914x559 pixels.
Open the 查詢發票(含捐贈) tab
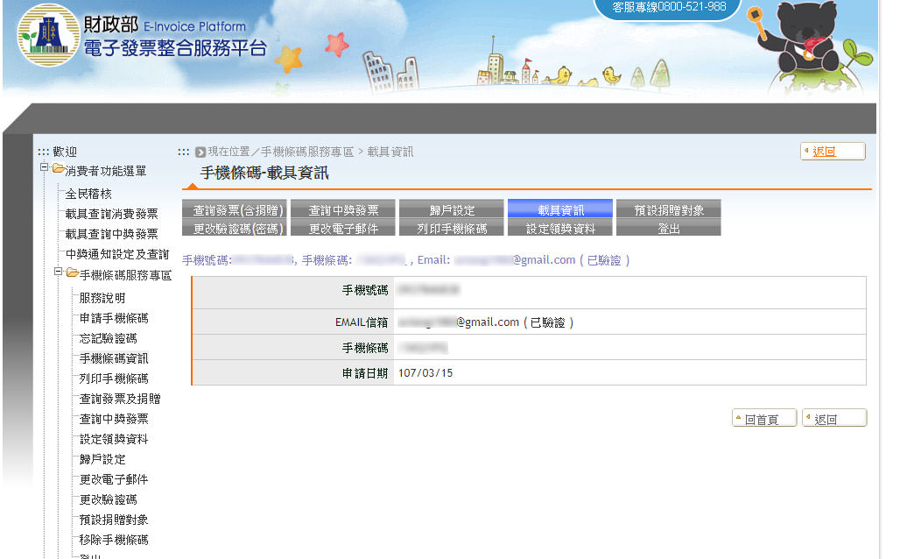point(234,210)
